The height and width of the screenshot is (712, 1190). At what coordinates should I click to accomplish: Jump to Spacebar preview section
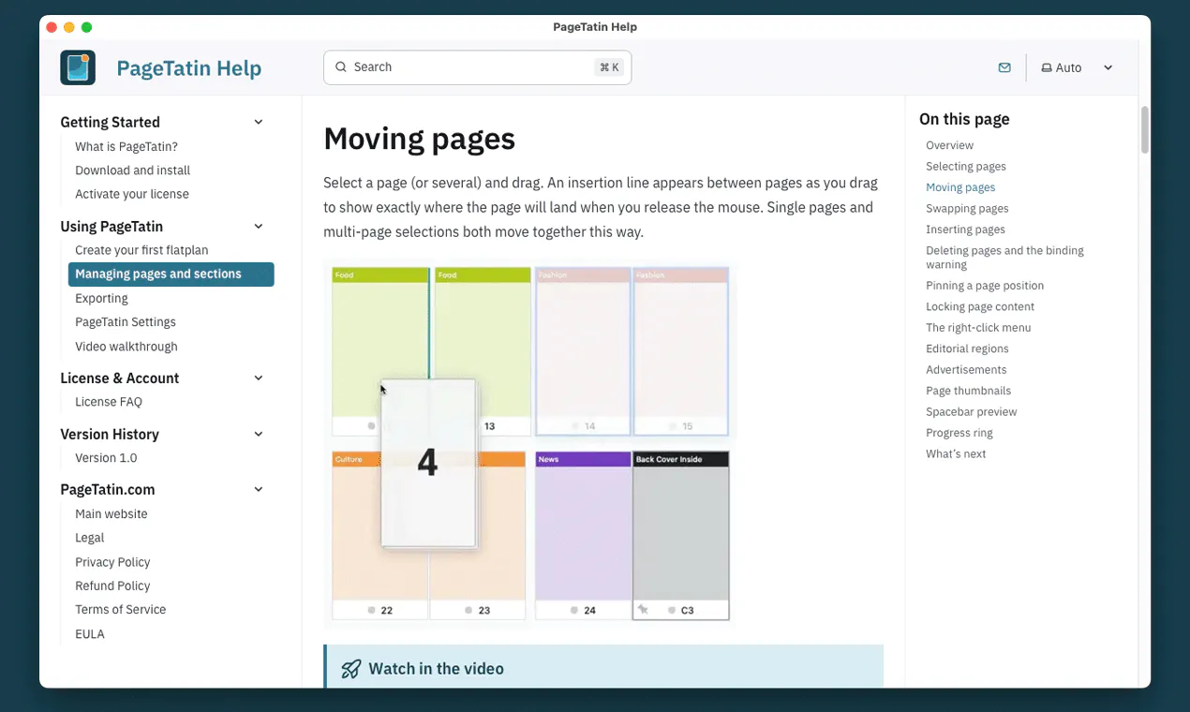(971, 412)
